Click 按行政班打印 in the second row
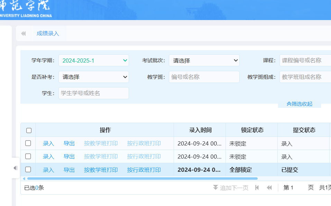This screenshot has height=206, width=331. (144, 157)
